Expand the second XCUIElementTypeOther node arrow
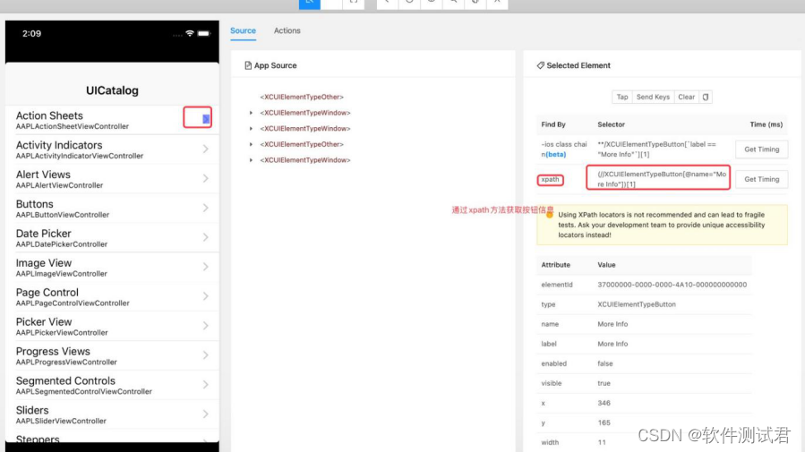The width and height of the screenshot is (805, 452). (251, 145)
